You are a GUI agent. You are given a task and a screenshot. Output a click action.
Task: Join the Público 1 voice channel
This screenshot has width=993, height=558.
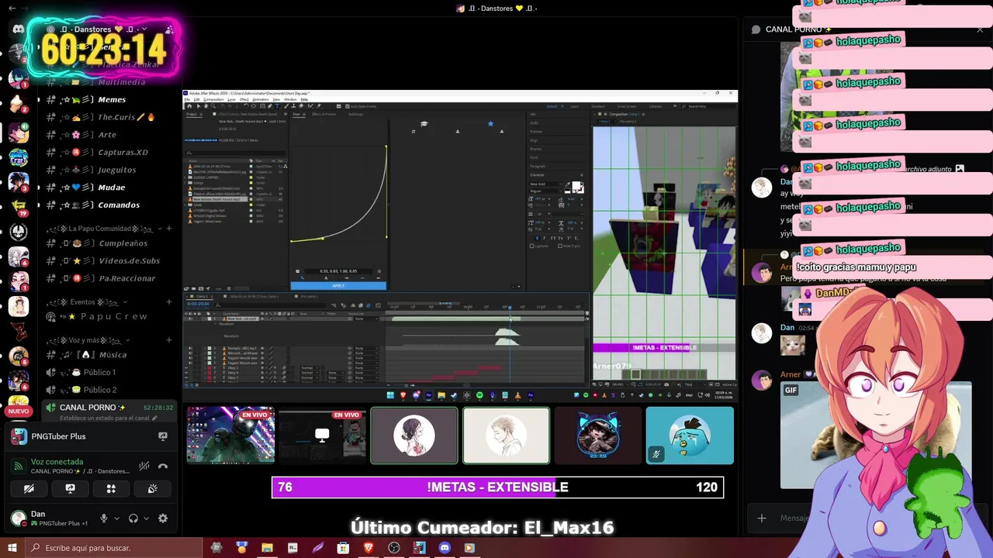click(x=111, y=372)
